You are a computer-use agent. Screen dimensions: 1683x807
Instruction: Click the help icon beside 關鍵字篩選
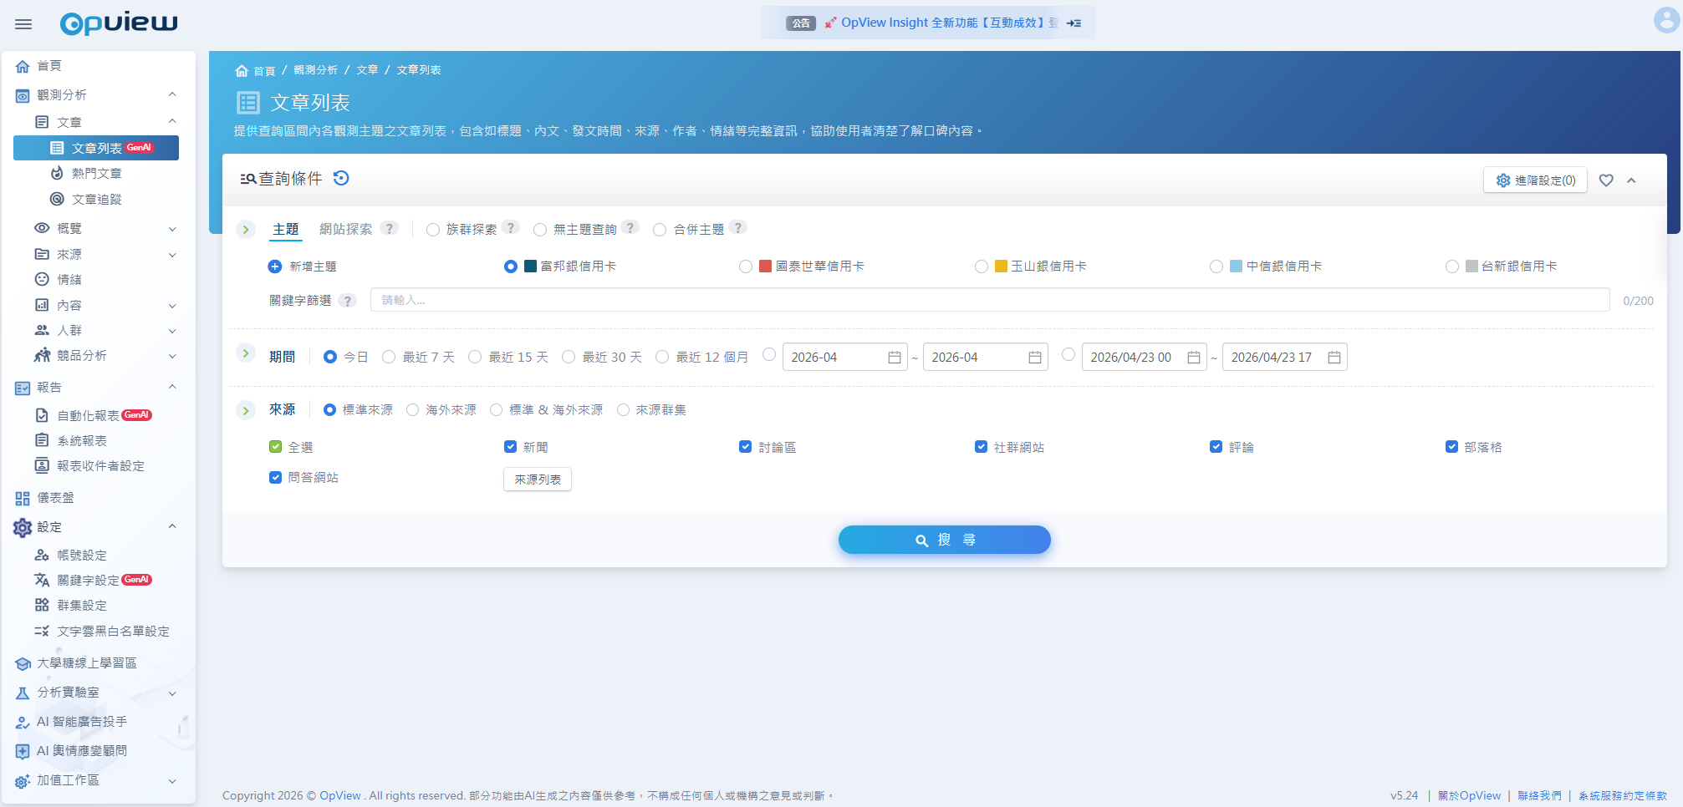coord(348,301)
